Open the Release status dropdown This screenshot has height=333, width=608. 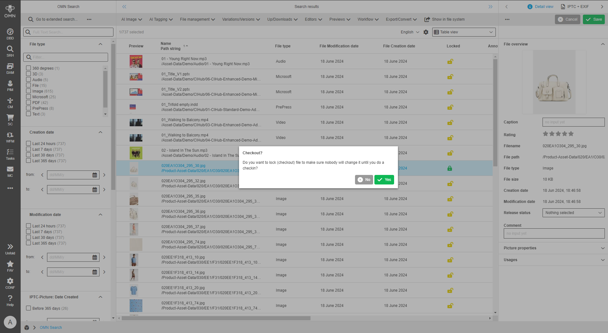[x=573, y=212]
